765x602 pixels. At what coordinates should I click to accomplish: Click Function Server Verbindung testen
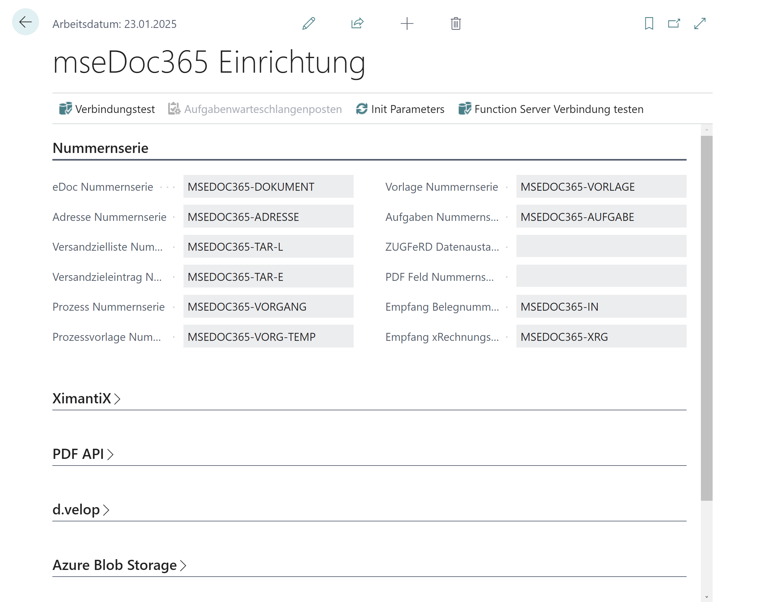pyautogui.click(x=551, y=109)
